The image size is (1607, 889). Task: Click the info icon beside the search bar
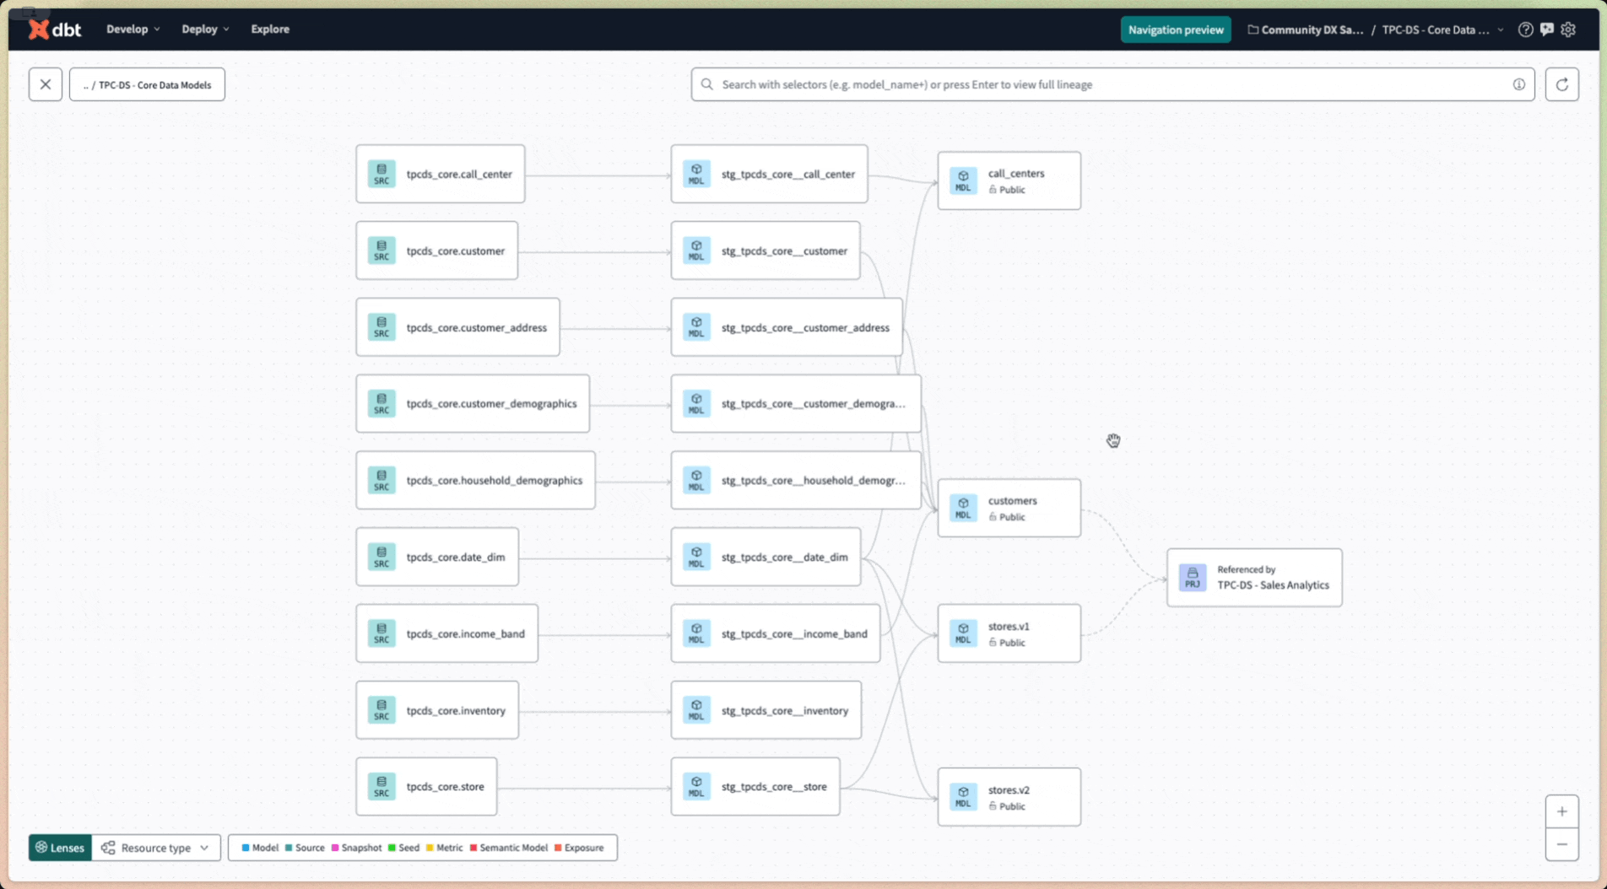1518,84
